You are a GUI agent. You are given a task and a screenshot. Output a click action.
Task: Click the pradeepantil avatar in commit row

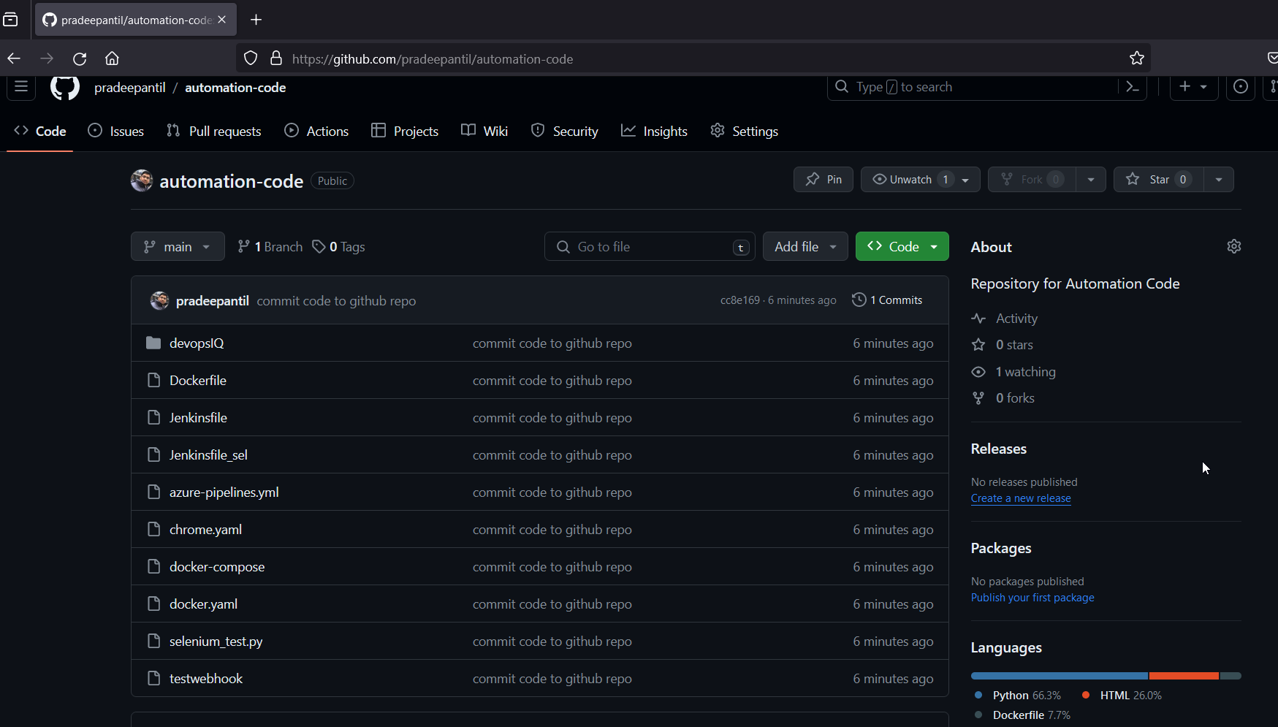pos(159,300)
